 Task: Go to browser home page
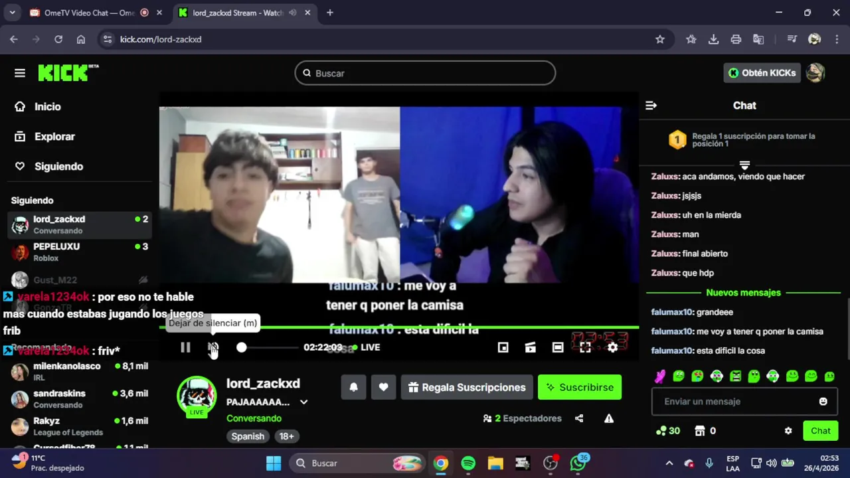pyautogui.click(x=81, y=39)
